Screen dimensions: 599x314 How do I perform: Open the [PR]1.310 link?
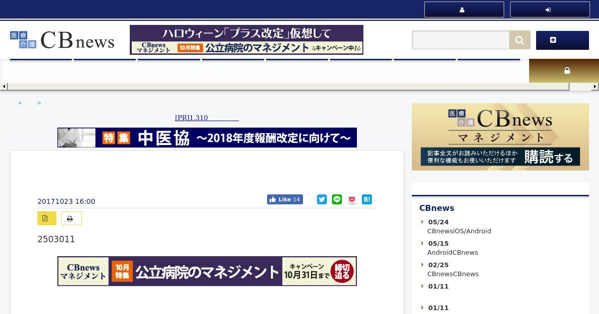click(207, 118)
